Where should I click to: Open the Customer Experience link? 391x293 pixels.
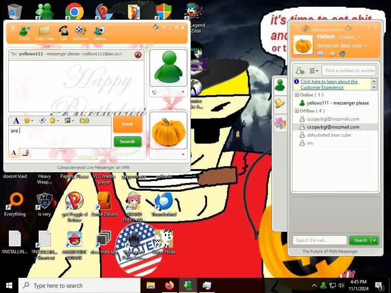329,84
